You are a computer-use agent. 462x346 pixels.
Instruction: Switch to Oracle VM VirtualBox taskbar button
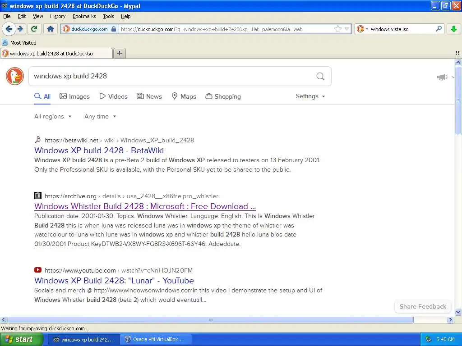point(156,340)
